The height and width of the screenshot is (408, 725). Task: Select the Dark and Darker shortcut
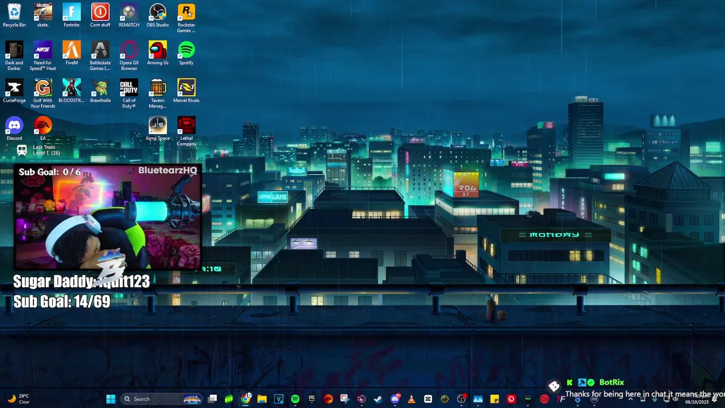pos(14,56)
